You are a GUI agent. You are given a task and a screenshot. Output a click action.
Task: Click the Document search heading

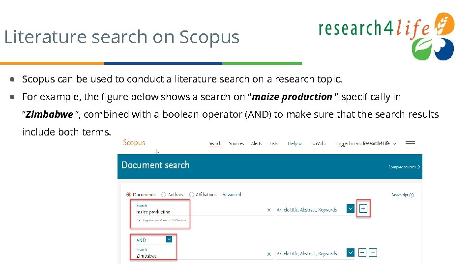click(x=155, y=165)
